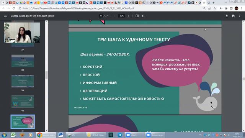Click the title 'ТРИ ШАГА К УДАЧНОМУ ТЕКСТУ'

134,39
